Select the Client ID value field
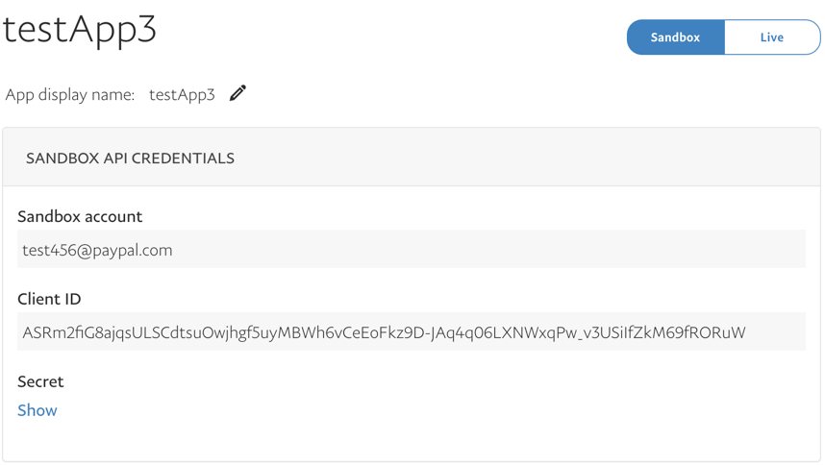Image resolution: width=825 pixels, height=465 pixels. [412, 331]
